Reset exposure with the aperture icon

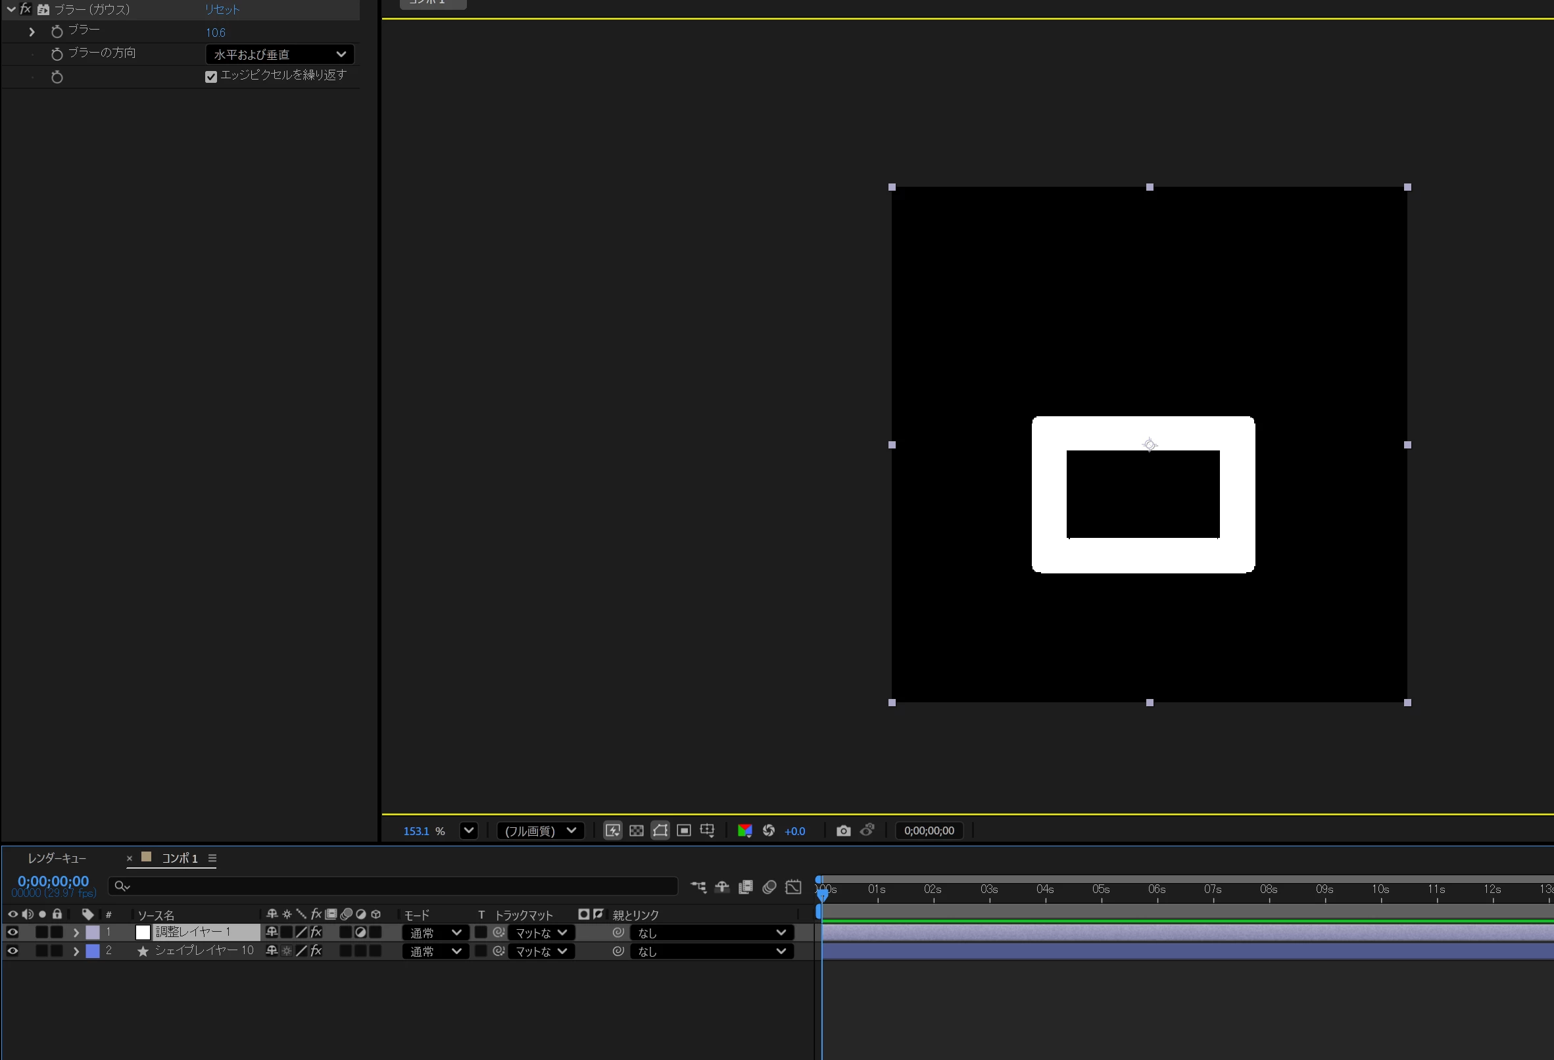pyautogui.click(x=768, y=831)
